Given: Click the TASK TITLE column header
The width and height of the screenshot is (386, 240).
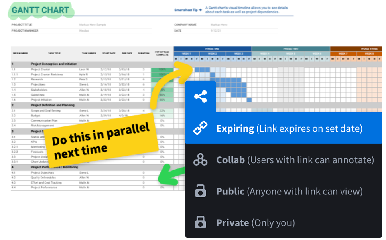Looking at the screenshot, I should coord(54,53).
